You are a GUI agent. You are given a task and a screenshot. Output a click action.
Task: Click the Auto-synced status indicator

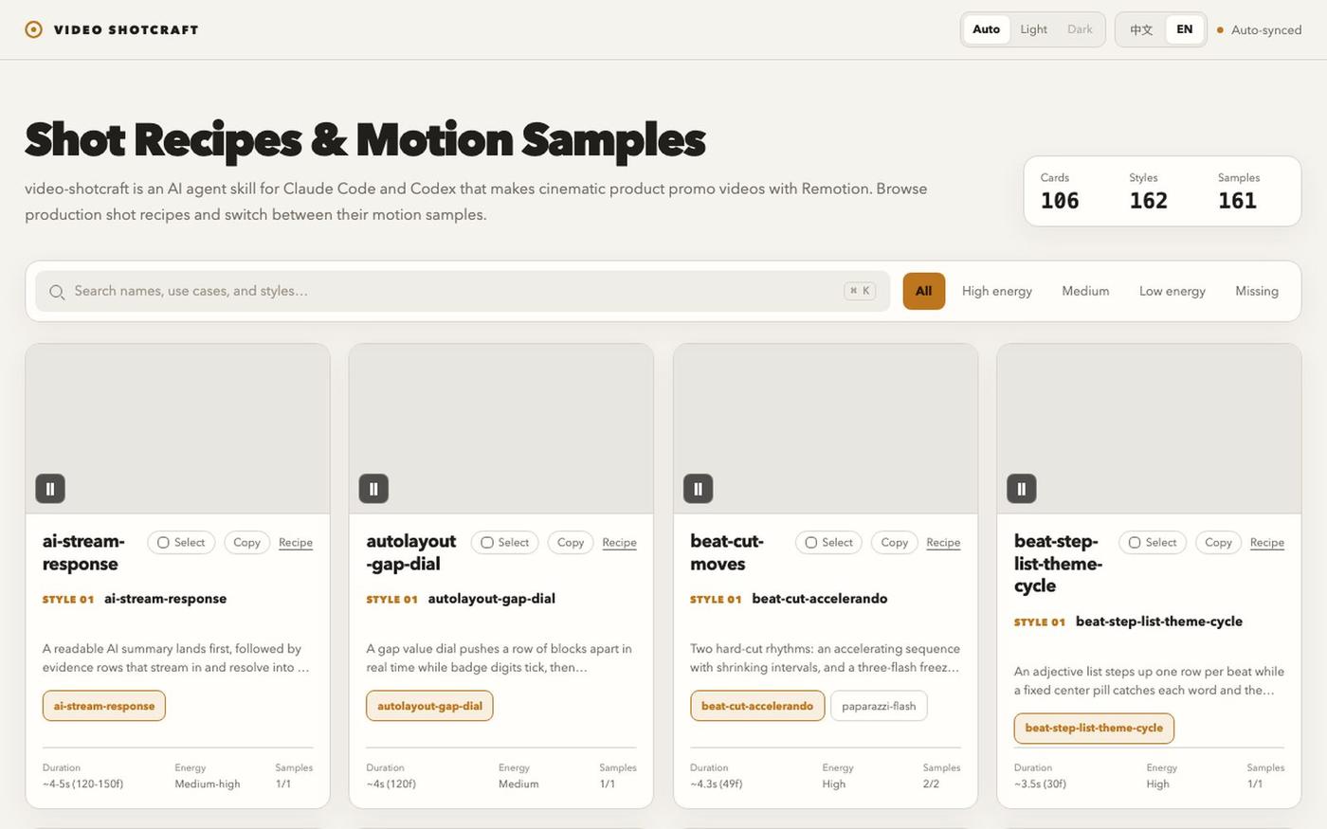(x=1259, y=29)
